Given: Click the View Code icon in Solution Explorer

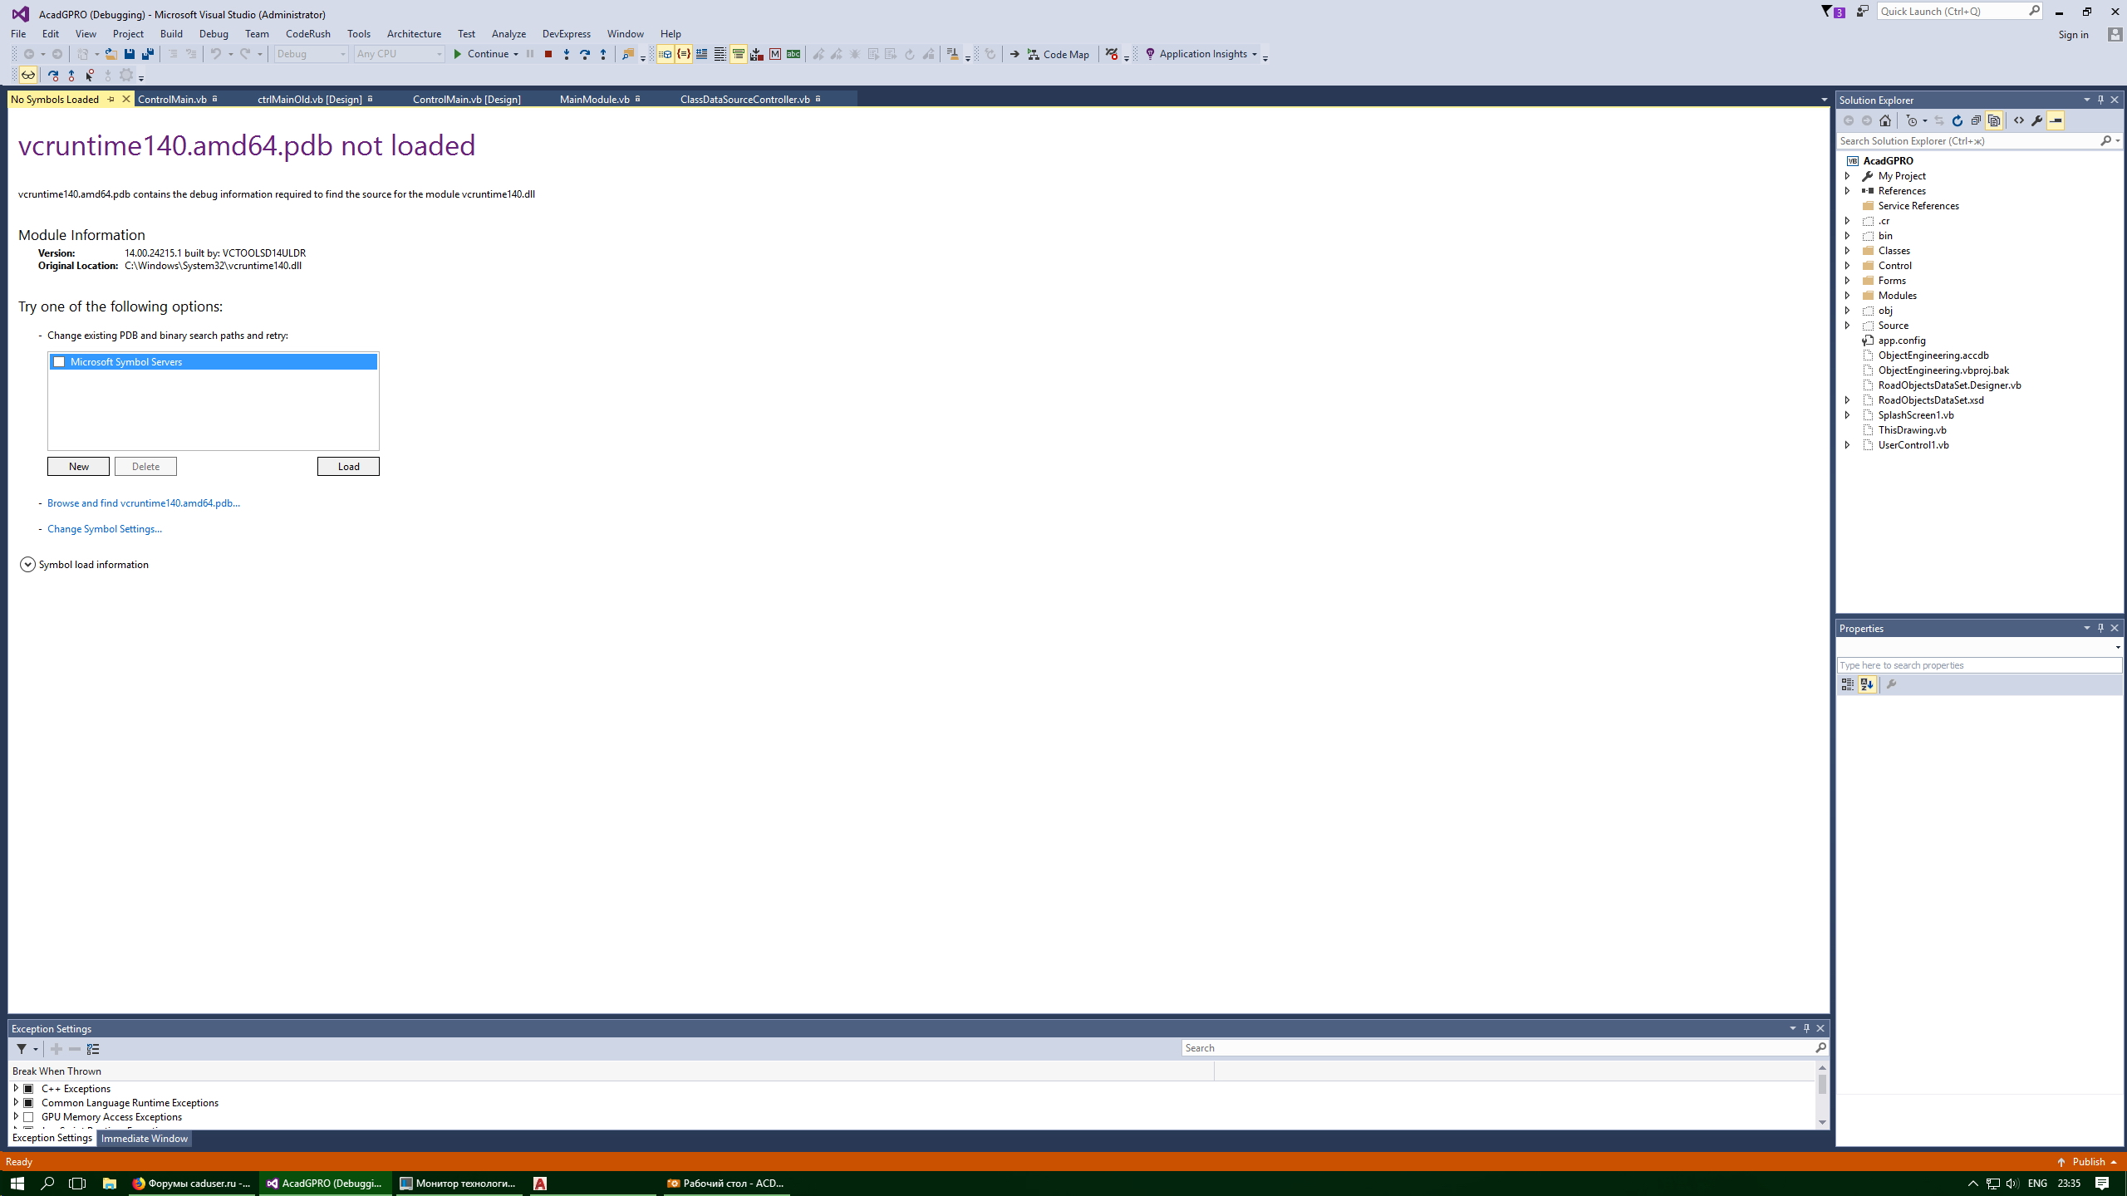Looking at the screenshot, I should coord(2019,120).
